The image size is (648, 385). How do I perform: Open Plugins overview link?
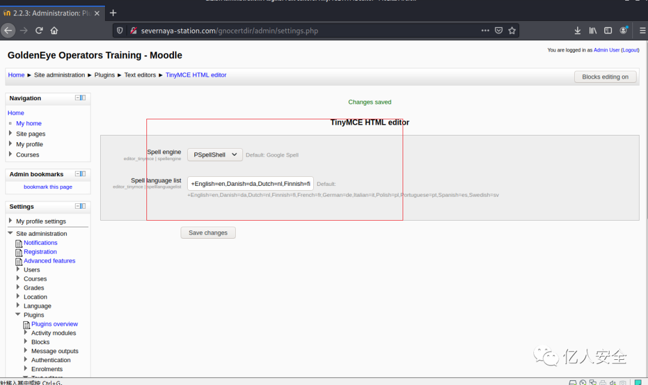click(55, 324)
